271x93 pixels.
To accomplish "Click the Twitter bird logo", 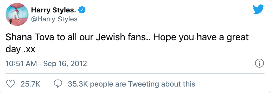I will (258, 9).
